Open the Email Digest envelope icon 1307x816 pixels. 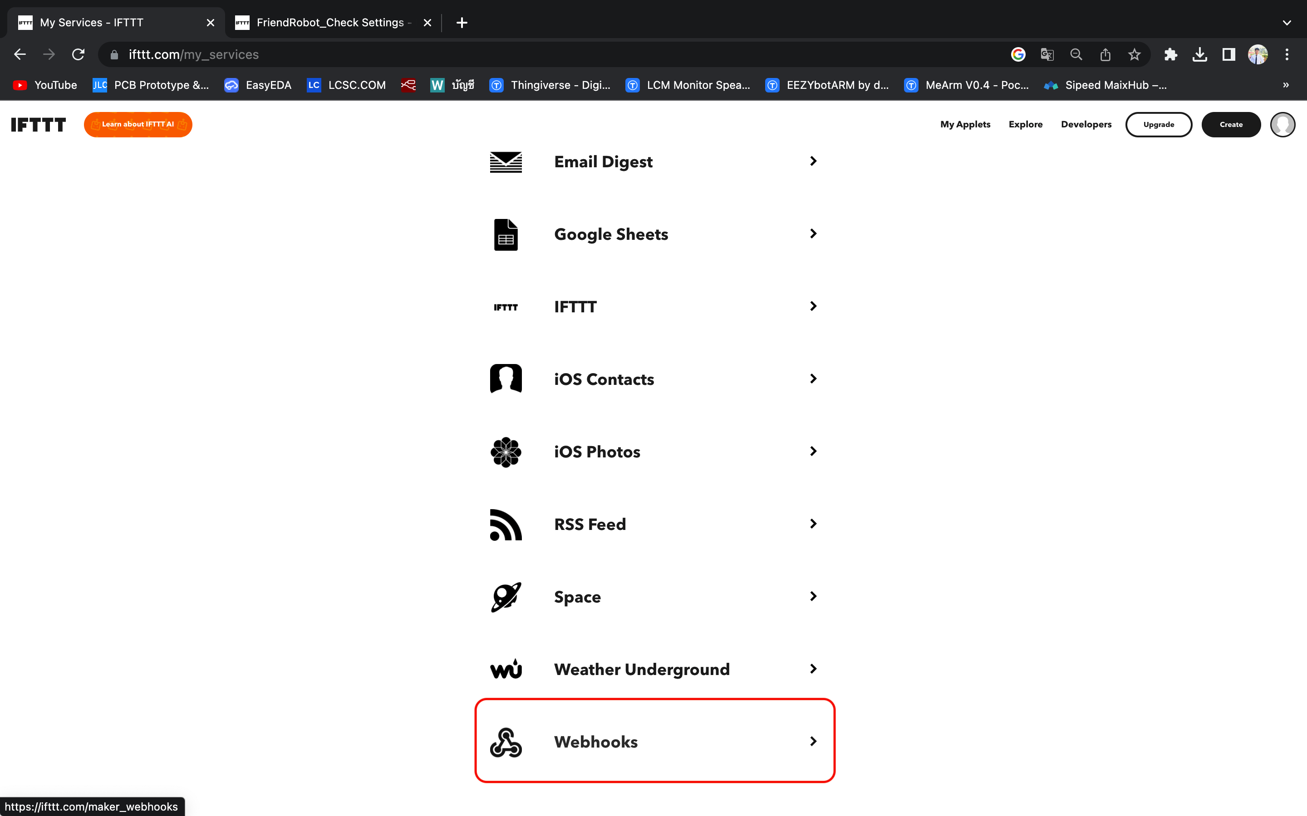[x=506, y=162]
